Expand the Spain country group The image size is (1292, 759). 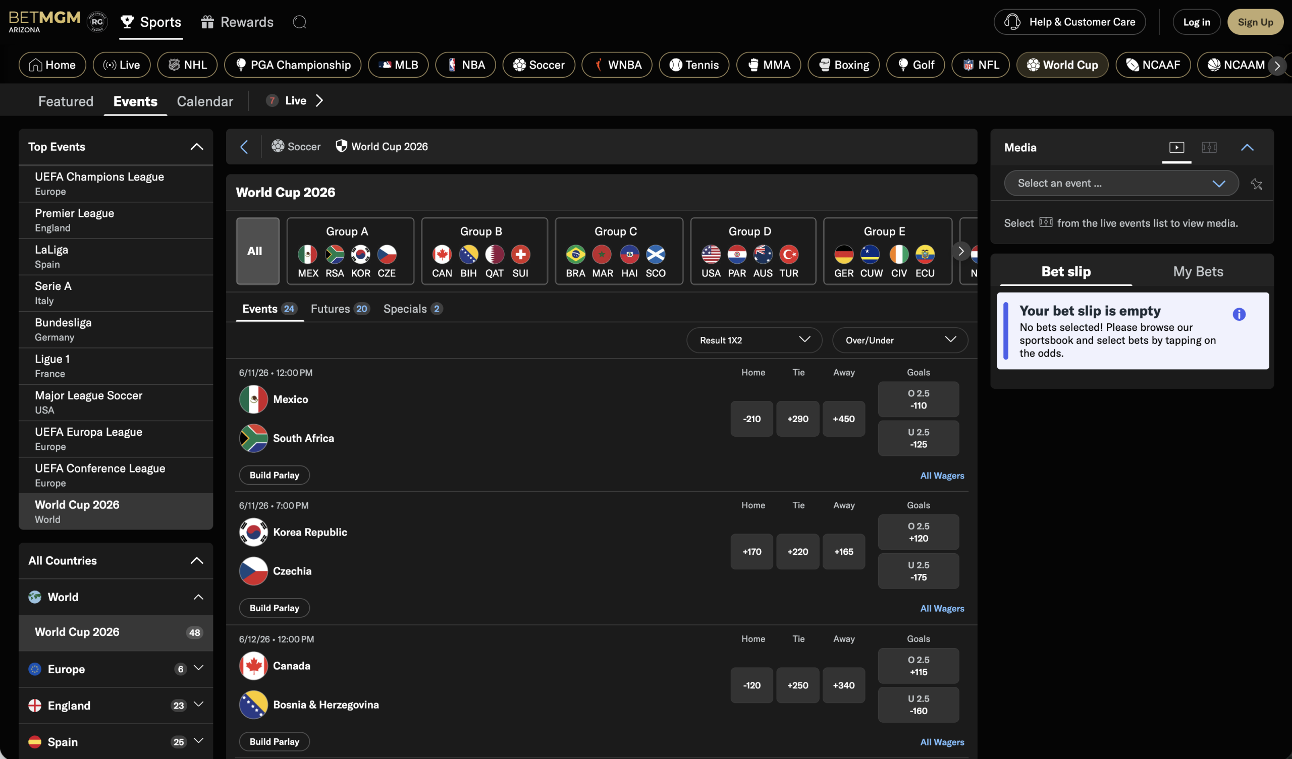pyautogui.click(x=199, y=740)
